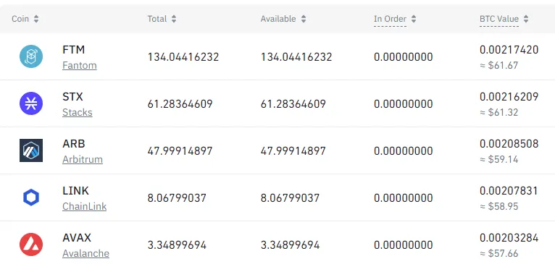Screen dimensions: 555x264
Task: Select the AVAX ticker symbol
Action: pyautogui.click(x=77, y=238)
